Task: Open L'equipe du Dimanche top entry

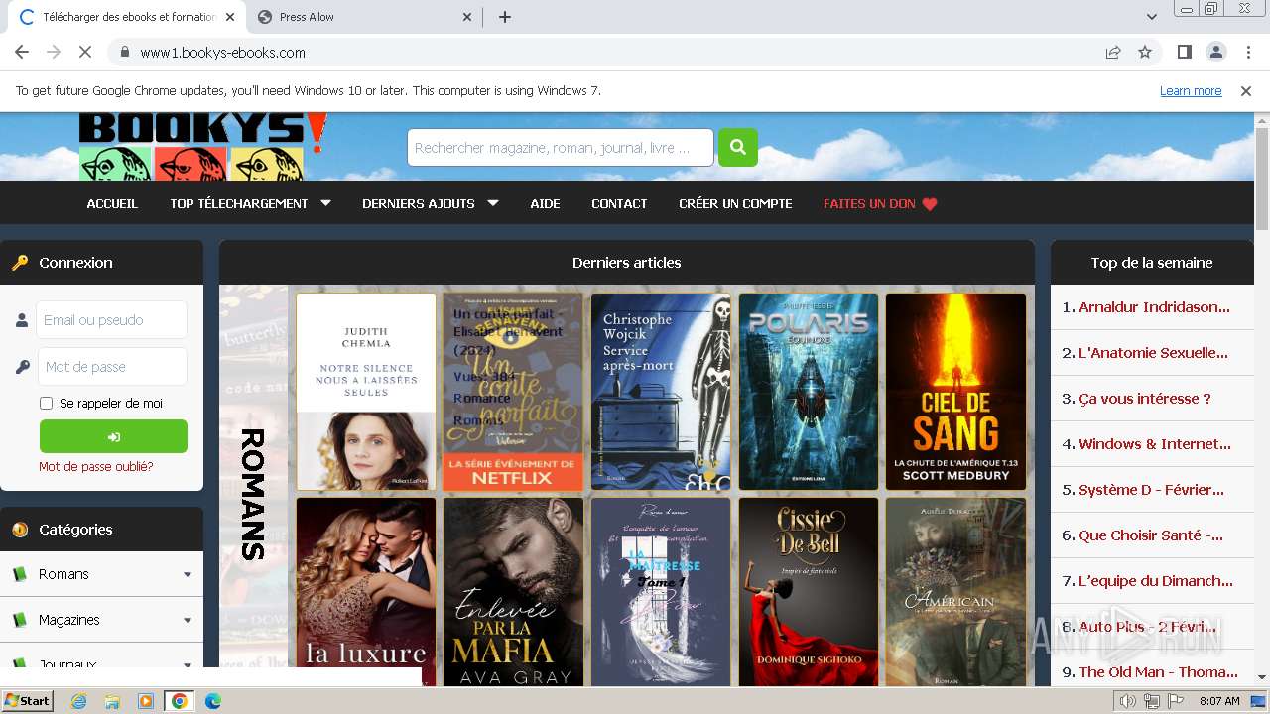Action: point(1156,581)
